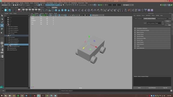Image resolution: width=173 pixels, height=97 pixels.
Task: Expand Mesh Component Display section
Action: [x=152, y=30]
